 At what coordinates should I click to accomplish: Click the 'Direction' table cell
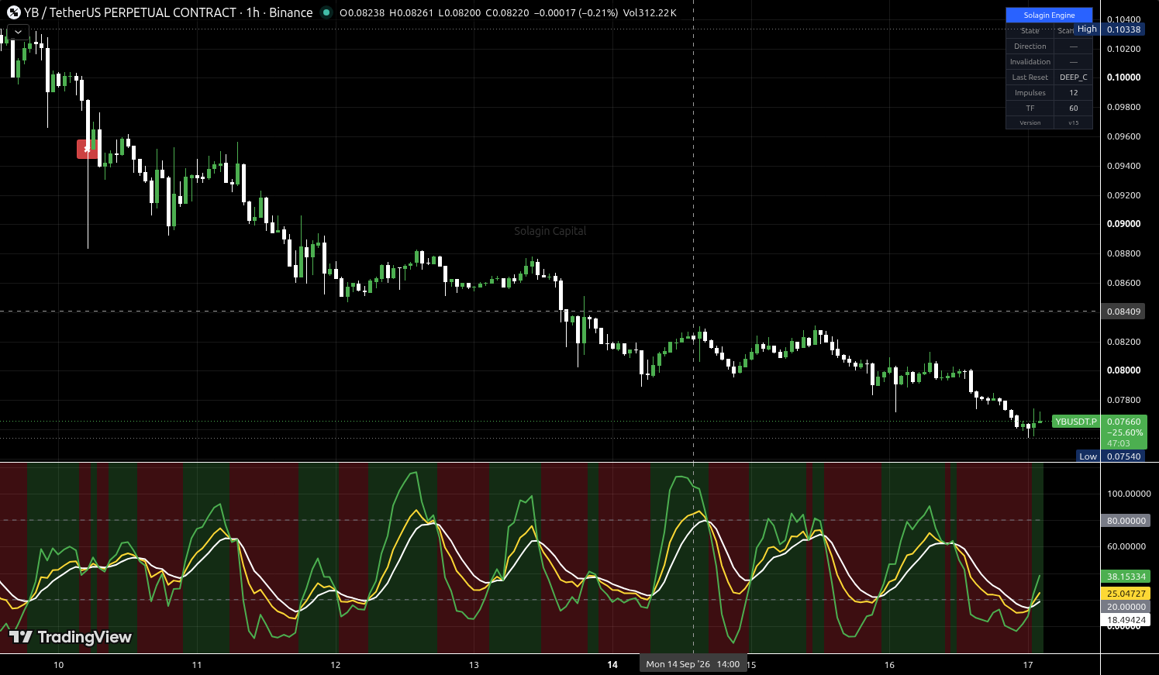point(1030,46)
